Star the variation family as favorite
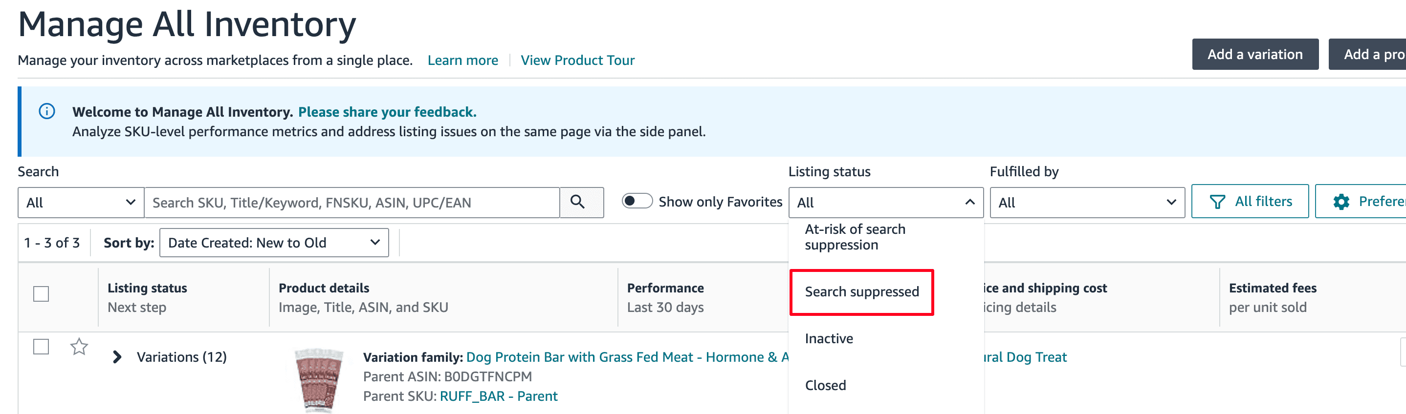 coord(79,347)
